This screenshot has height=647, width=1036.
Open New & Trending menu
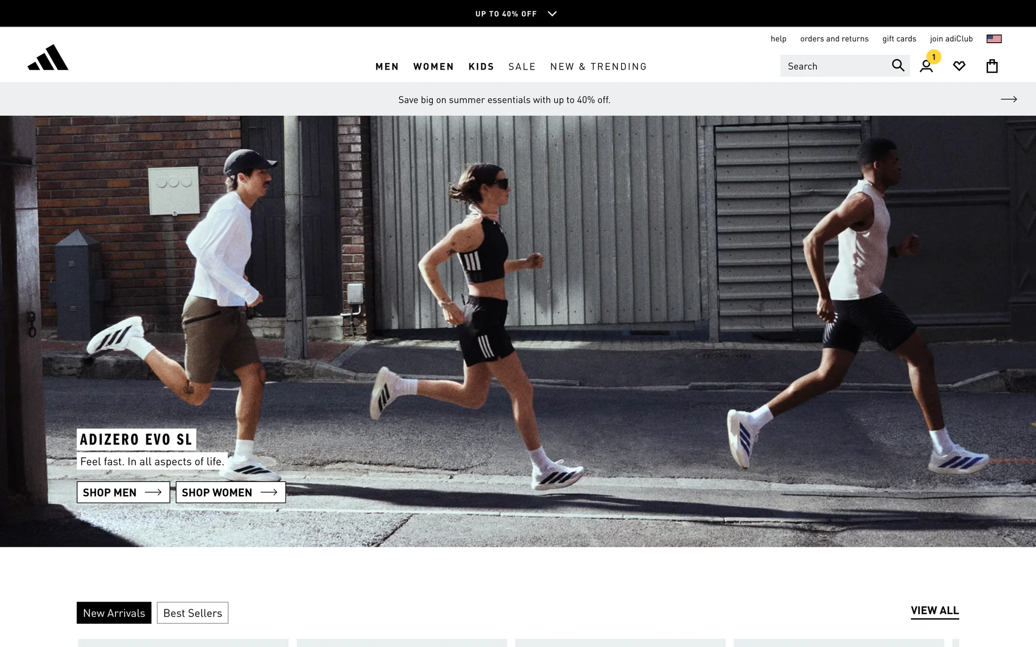598,66
